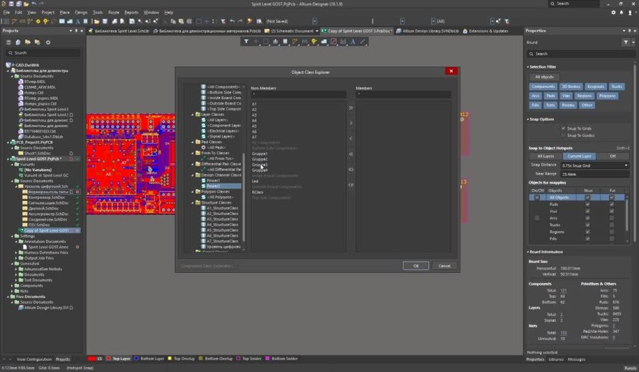This screenshot has width=639, height=372.
Task: Select Gruppa1 in the Non-Members list
Action: [x=260, y=154]
